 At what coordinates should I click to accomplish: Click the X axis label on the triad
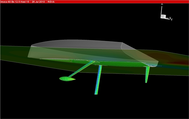(x=170, y=18)
